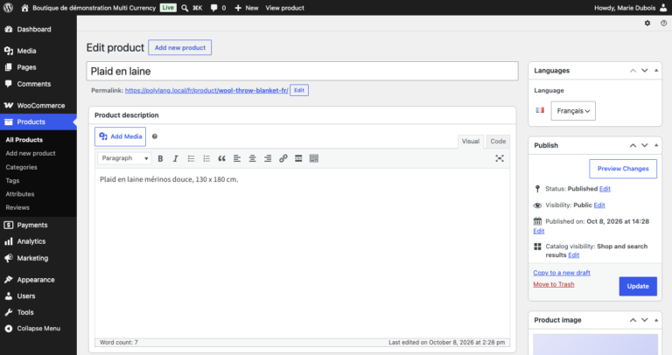This screenshot has width=672, height=355.
Task: Click the product title field
Action: coord(302,71)
